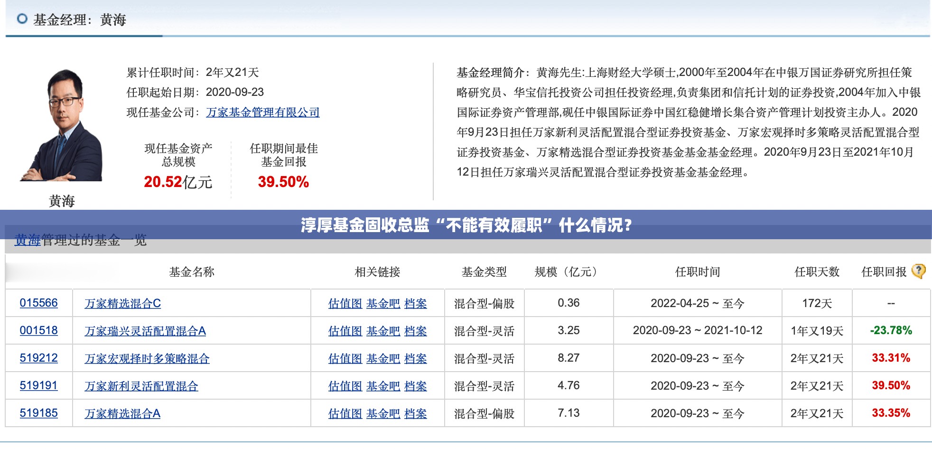Open the 万家宏观择时多策略混合 fund page
This screenshot has height=449, width=932.
[x=147, y=358]
